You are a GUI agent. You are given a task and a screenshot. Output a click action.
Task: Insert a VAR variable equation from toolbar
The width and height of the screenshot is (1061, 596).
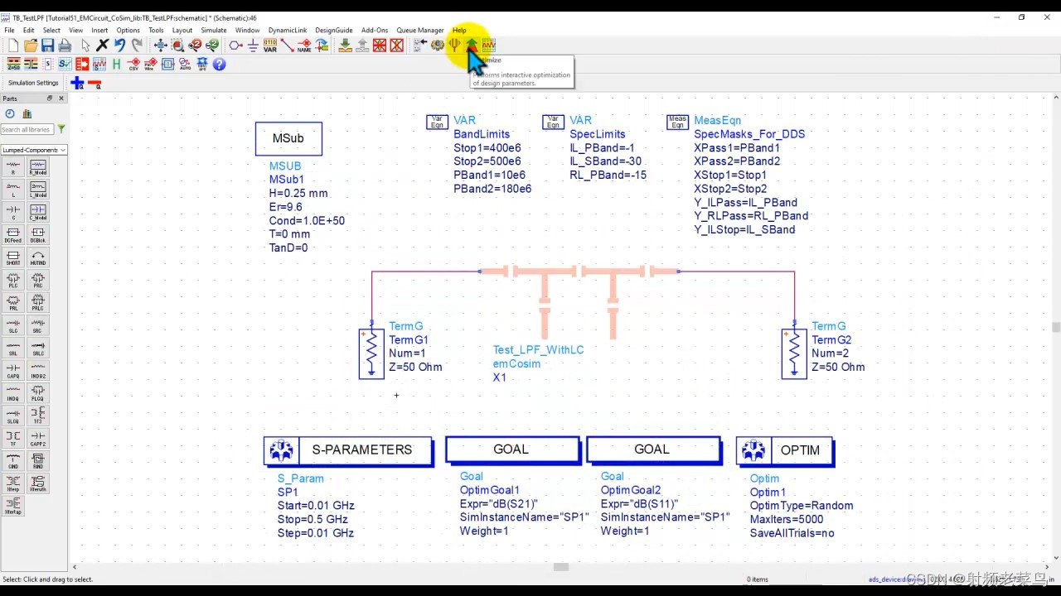[x=269, y=46]
